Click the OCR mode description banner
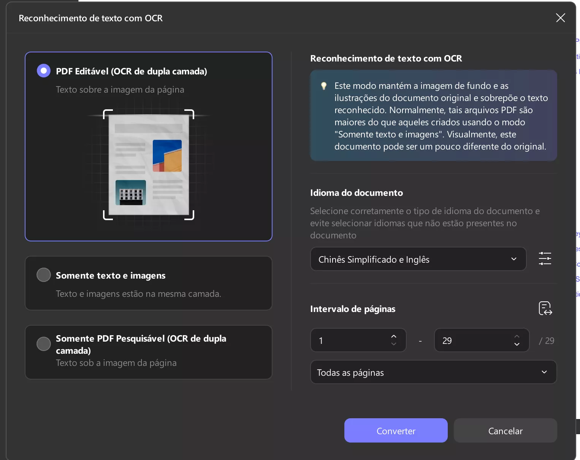This screenshot has height=460, width=580. click(x=433, y=115)
